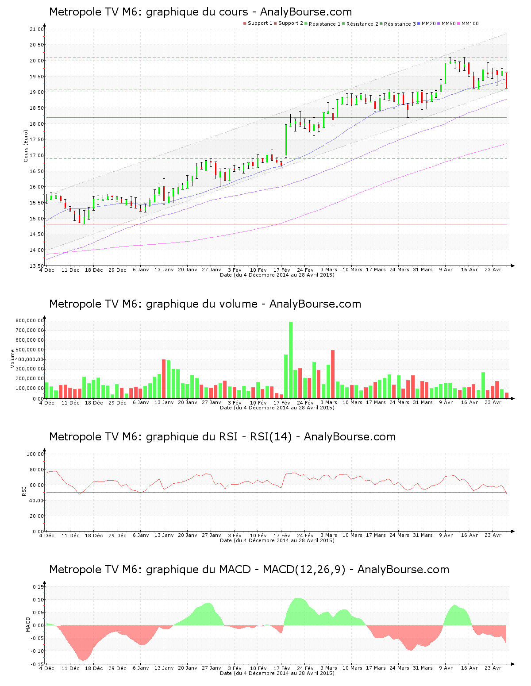Select the Résistance 1 legend label
531x686 pixels.
pyautogui.click(x=324, y=24)
